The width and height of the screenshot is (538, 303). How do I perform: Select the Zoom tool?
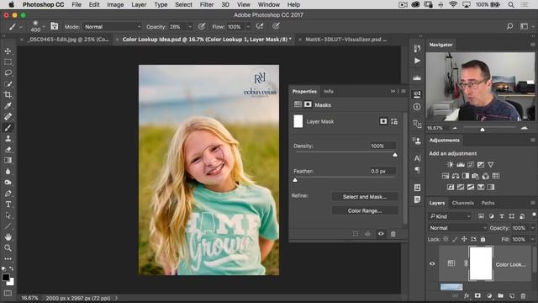(8, 247)
